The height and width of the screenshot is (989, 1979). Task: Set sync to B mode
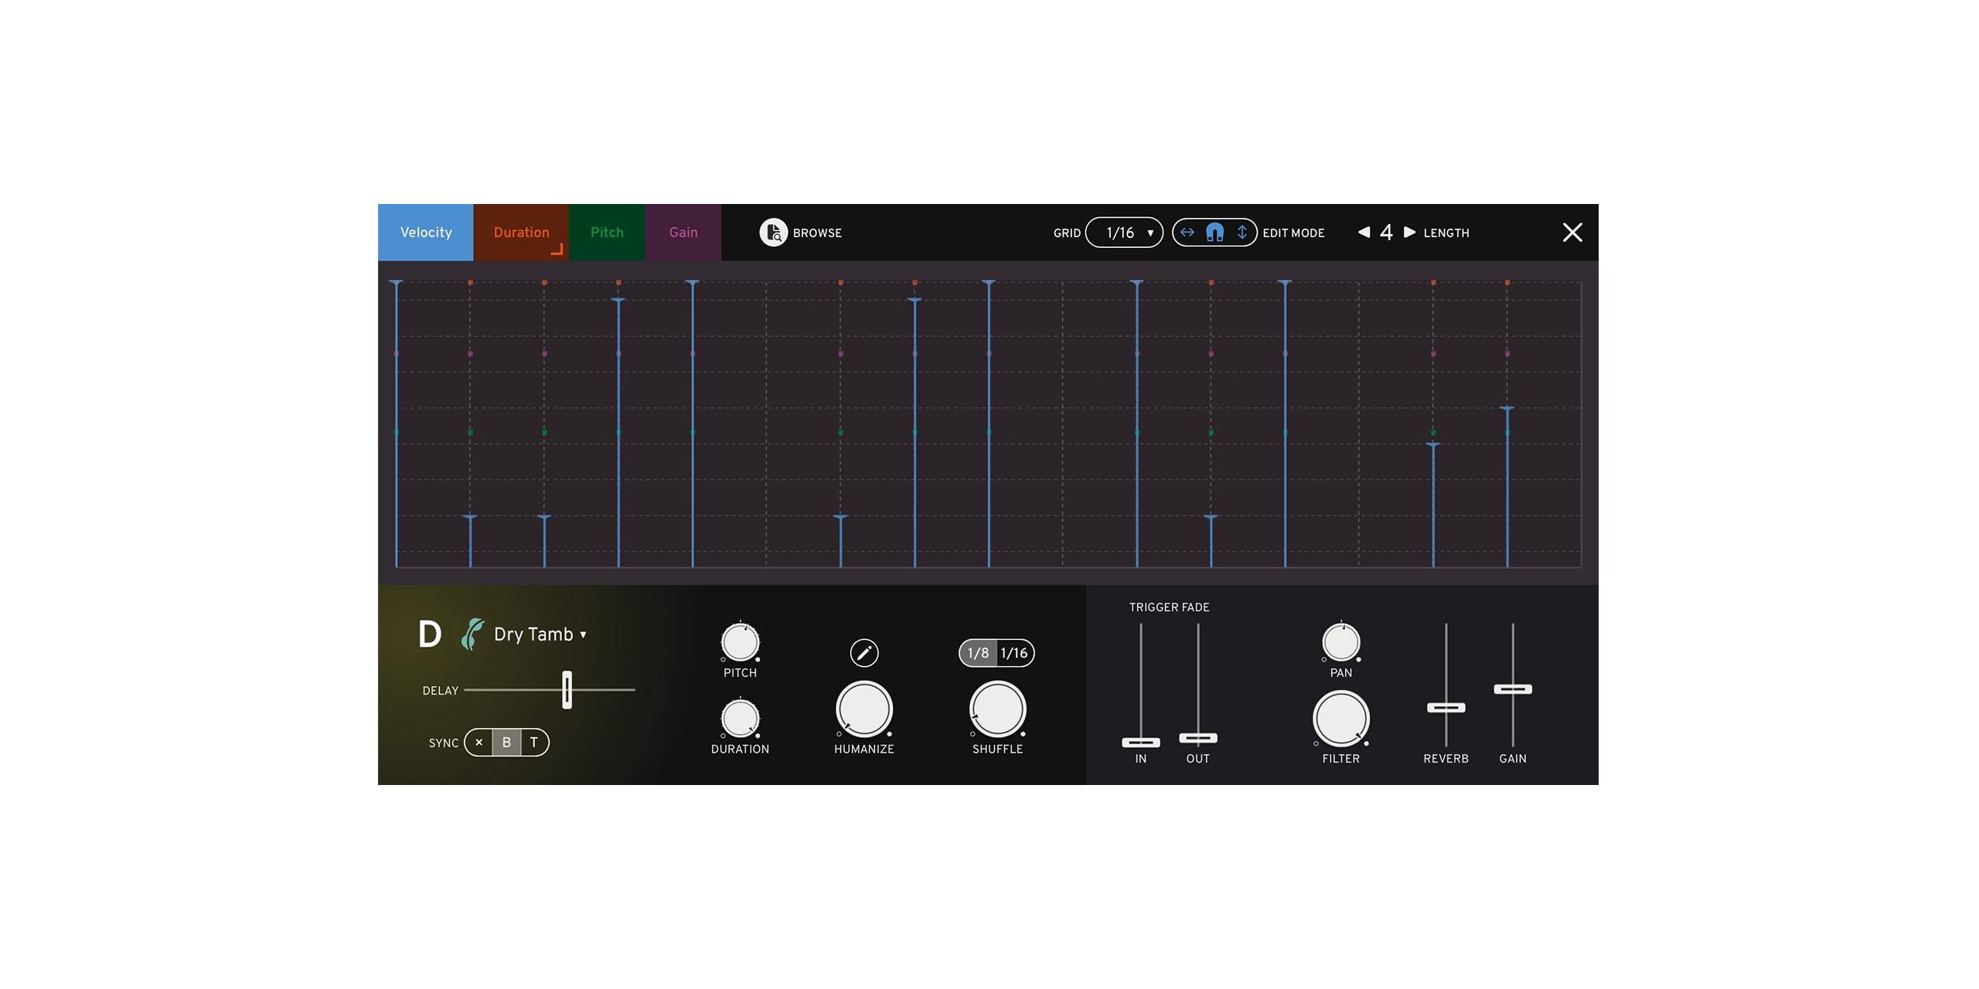click(506, 743)
